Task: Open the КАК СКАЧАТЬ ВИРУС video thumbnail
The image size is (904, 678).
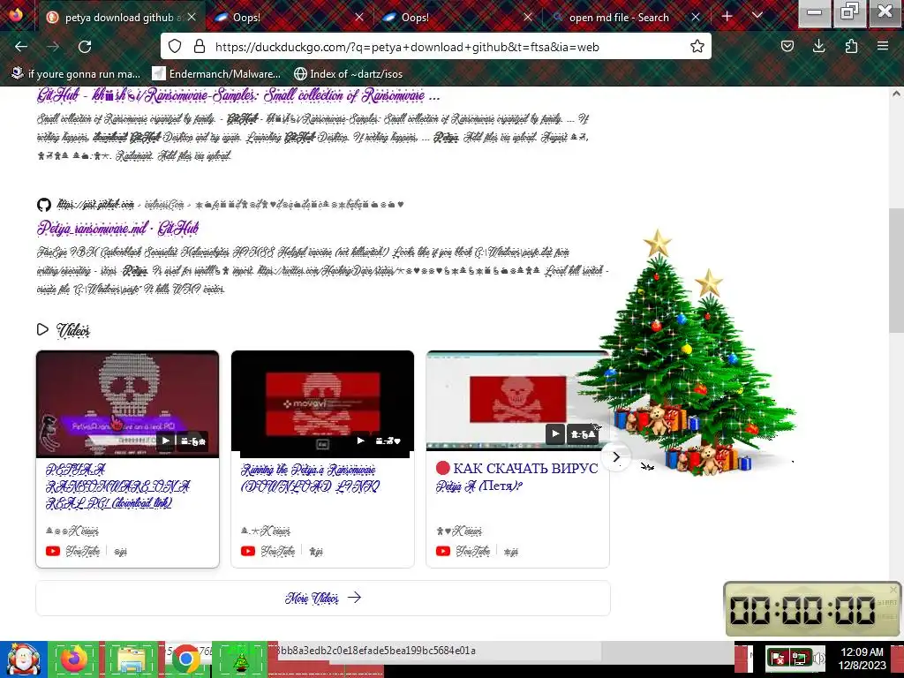Action: tap(517, 401)
